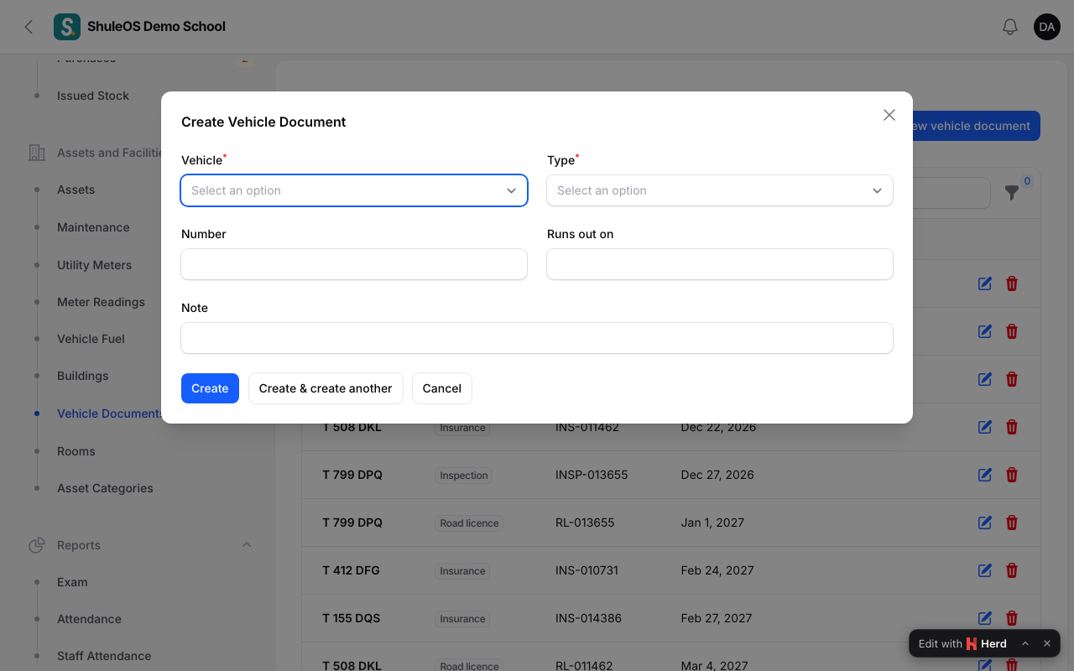Click the INSP-013655 number cell
This screenshot has width=1074, height=671.
click(592, 475)
